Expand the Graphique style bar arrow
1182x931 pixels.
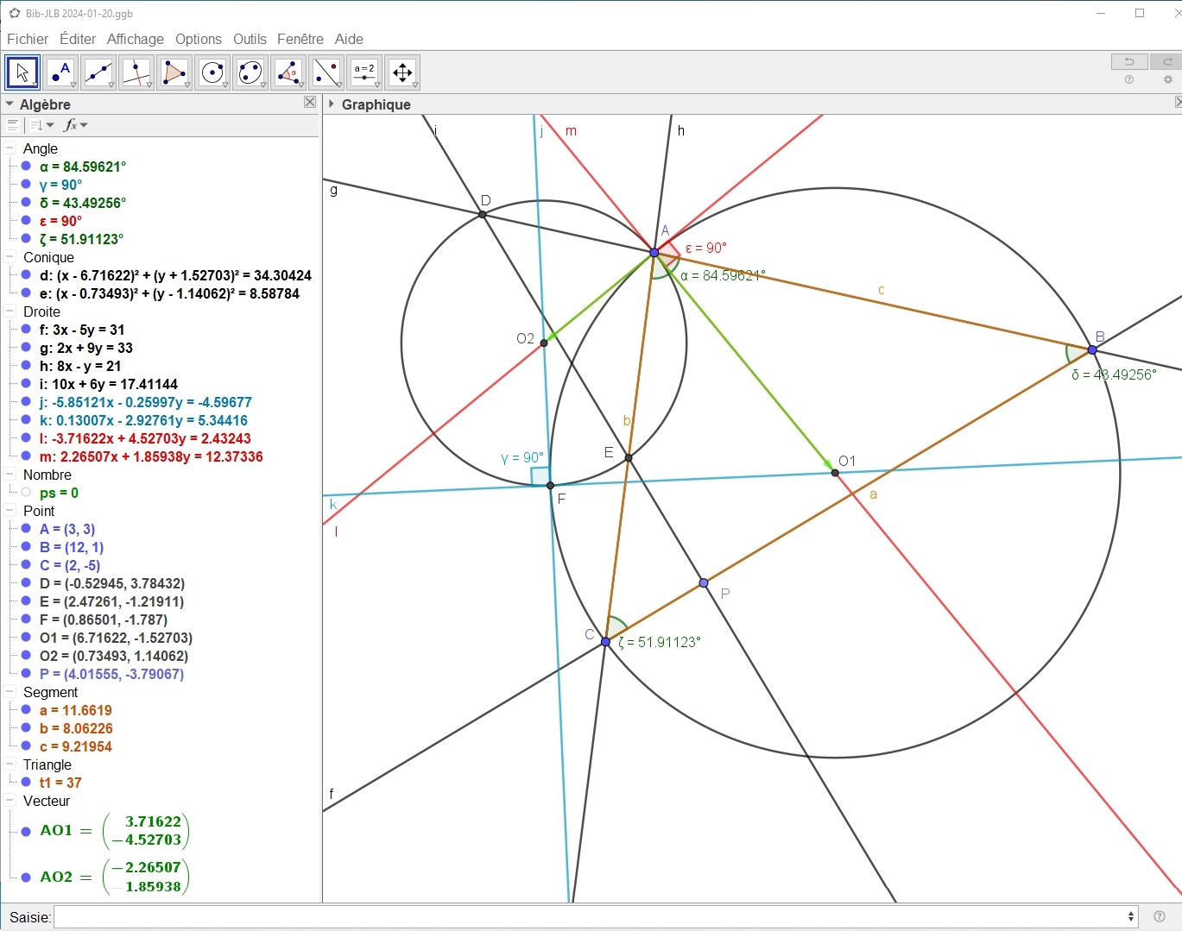tap(332, 104)
